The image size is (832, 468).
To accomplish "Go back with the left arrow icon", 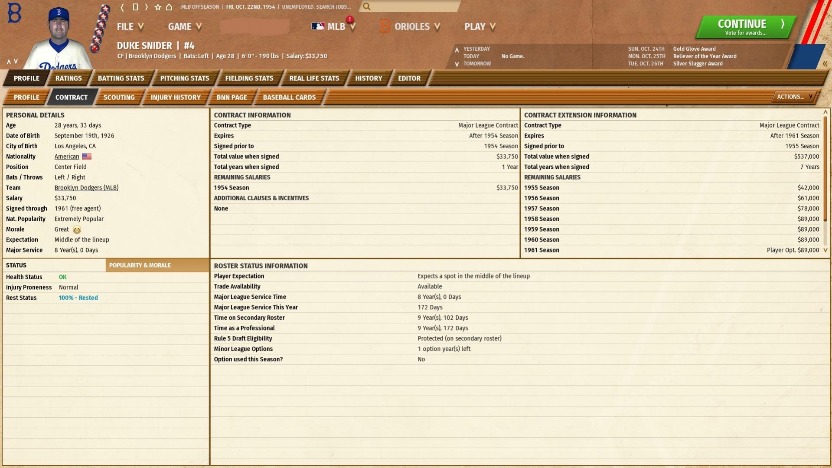I will 123,7.
